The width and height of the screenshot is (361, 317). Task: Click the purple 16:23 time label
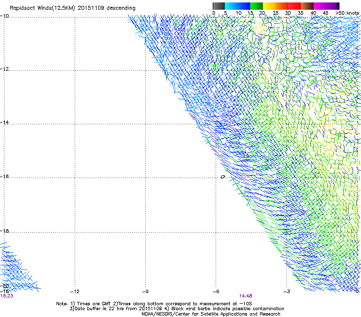point(6,296)
